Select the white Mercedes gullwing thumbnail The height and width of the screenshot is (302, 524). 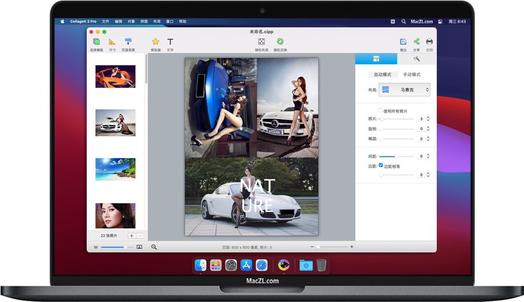point(116,123)
